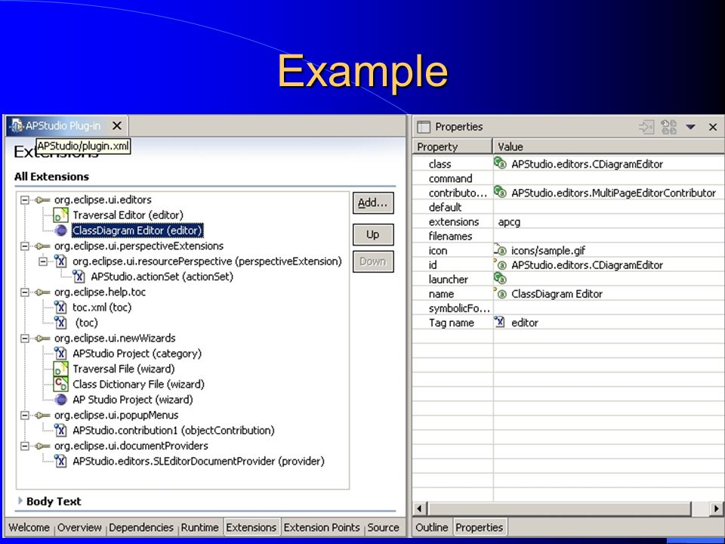Viewport: 725px width, 544px height.
Task: Switch to the Welcome tab
Action: click(x=29, y=527)
